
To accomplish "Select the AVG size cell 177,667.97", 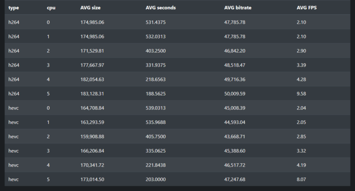I will pyautogui.click(x=92, y=65).
